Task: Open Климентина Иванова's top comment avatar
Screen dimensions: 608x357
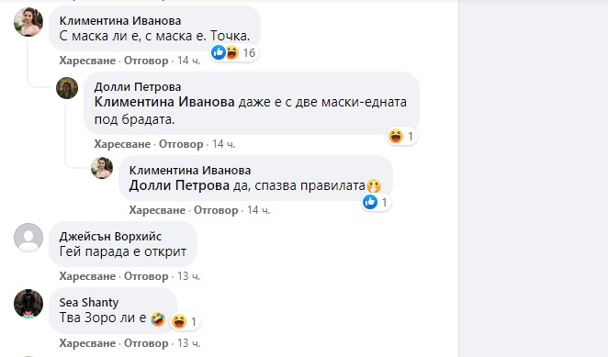Action: (x=28, y=22)
